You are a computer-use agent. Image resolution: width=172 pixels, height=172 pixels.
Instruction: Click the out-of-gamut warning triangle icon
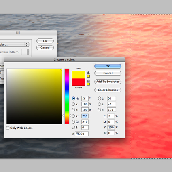tap(88, 73)
